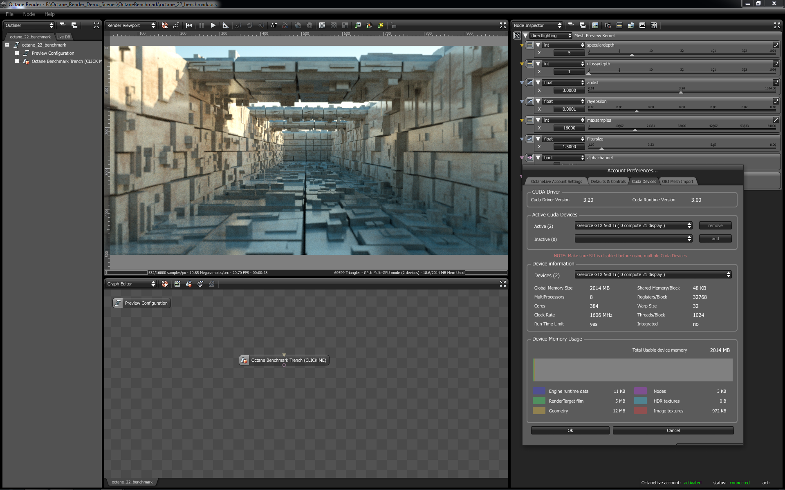The width and height of the screenshot is (785, 490).
Task: Open the directlighting kernel dropdown
Action: [550, 36]
